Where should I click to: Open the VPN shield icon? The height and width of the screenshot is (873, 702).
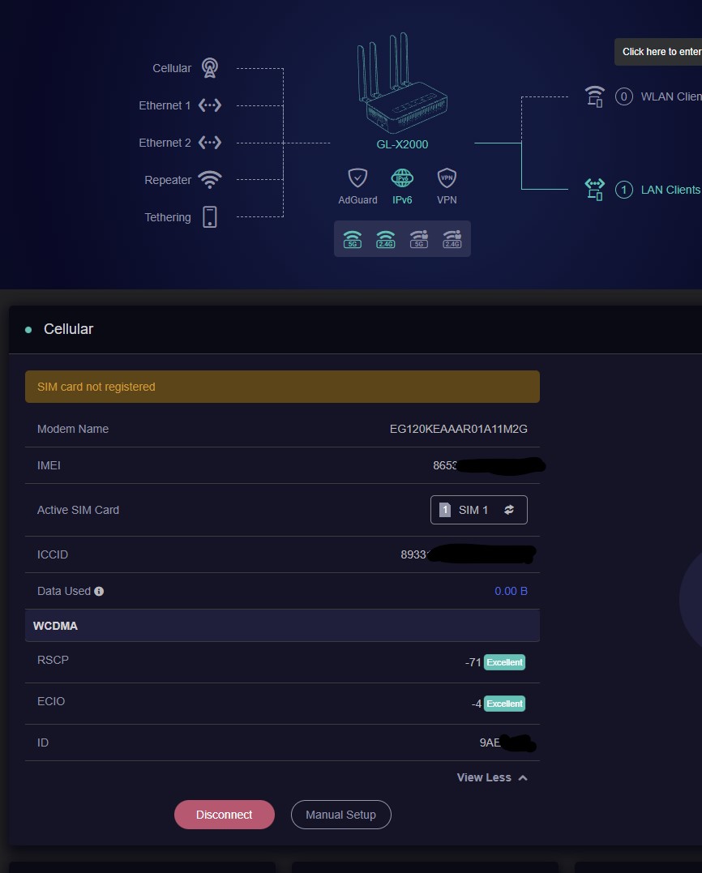click(x=447, y=178)
